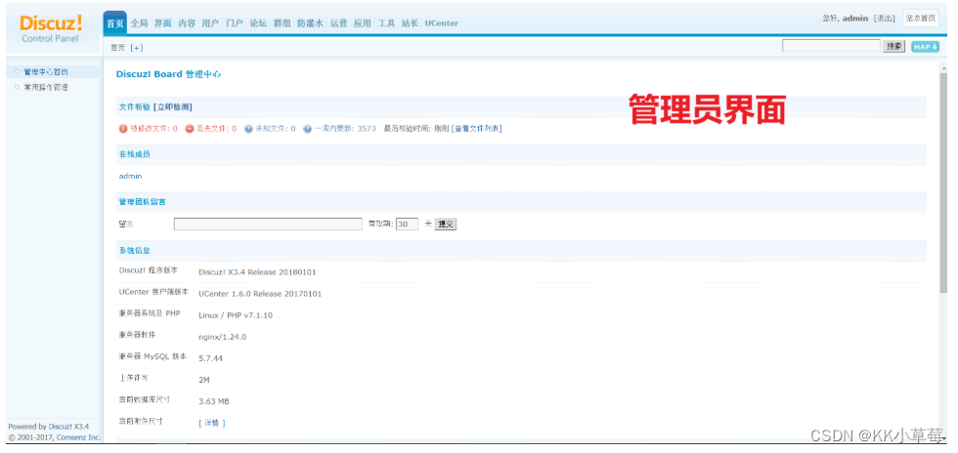Open the UCenter menu tab
This screenshot has height=453, width=958.
click(x=441, y=23)
